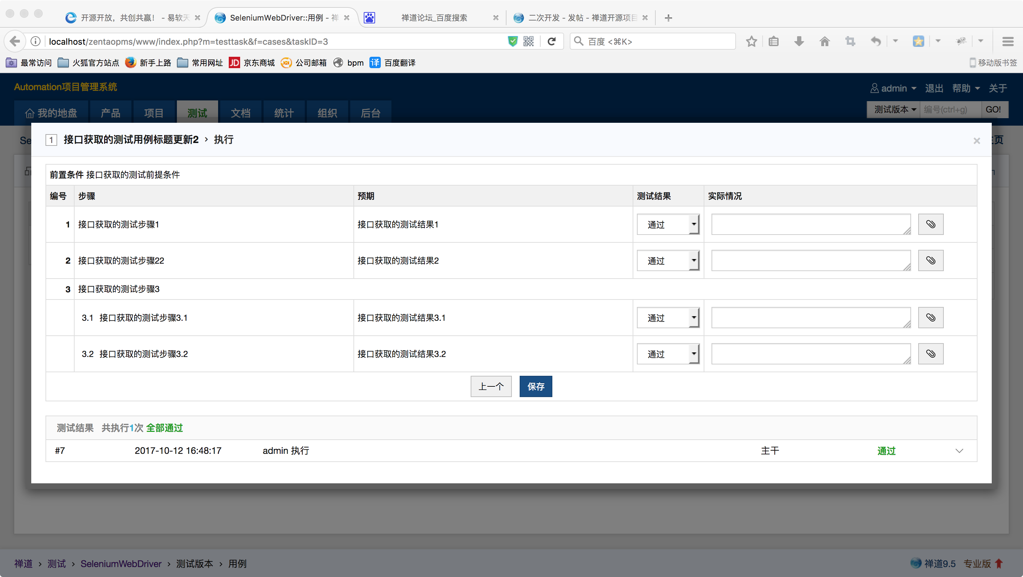Click attachment paperclip icon for step 3.2
The height and width of the screenshot is (577, 1023).
click(931, 353)
